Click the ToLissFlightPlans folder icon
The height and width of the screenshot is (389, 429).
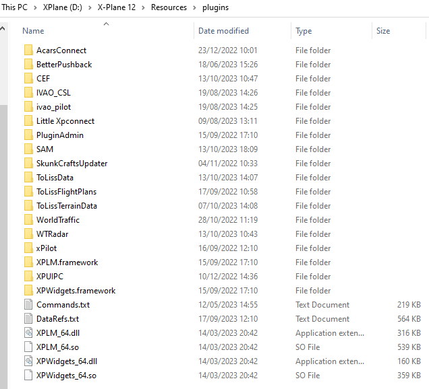pos(28,192)
